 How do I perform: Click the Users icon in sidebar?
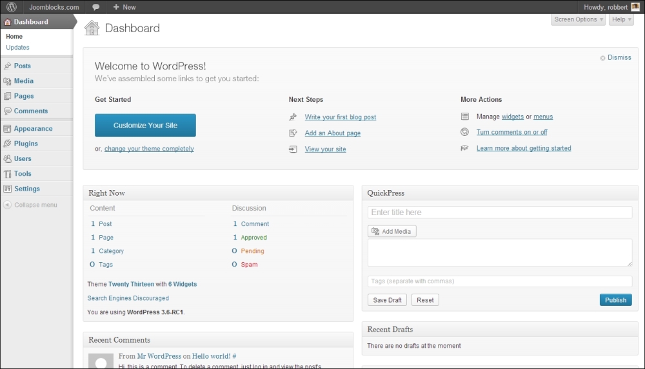point(7,158)
